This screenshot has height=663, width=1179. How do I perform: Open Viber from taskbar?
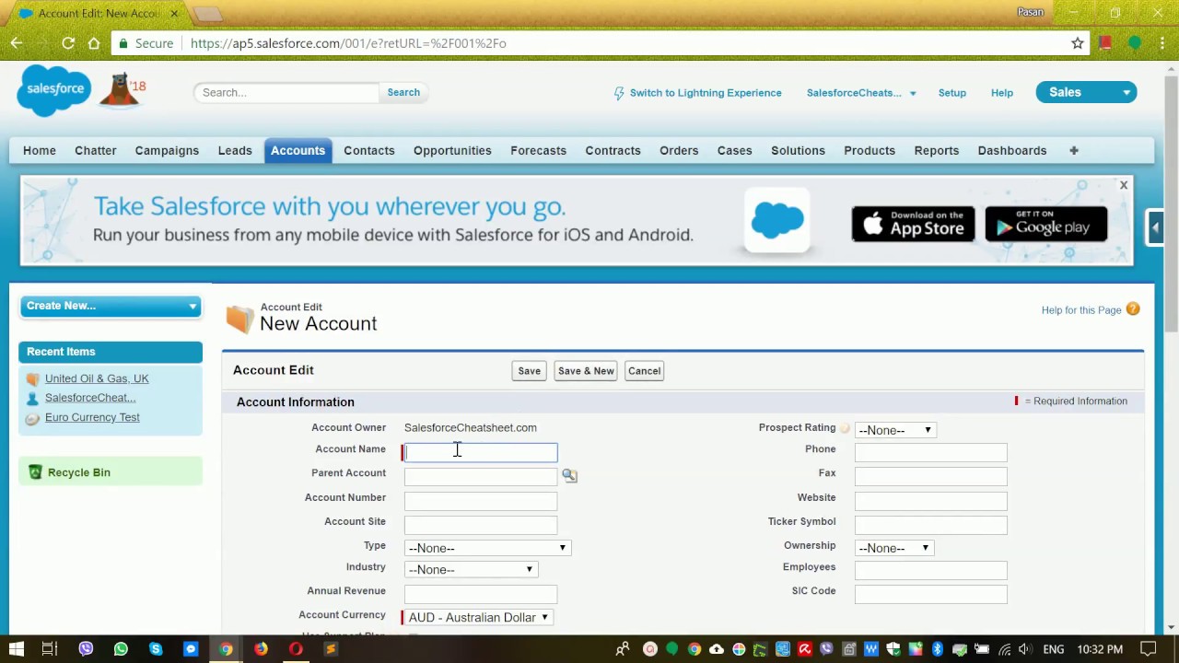pyautogui.click(x=86, y=649)
